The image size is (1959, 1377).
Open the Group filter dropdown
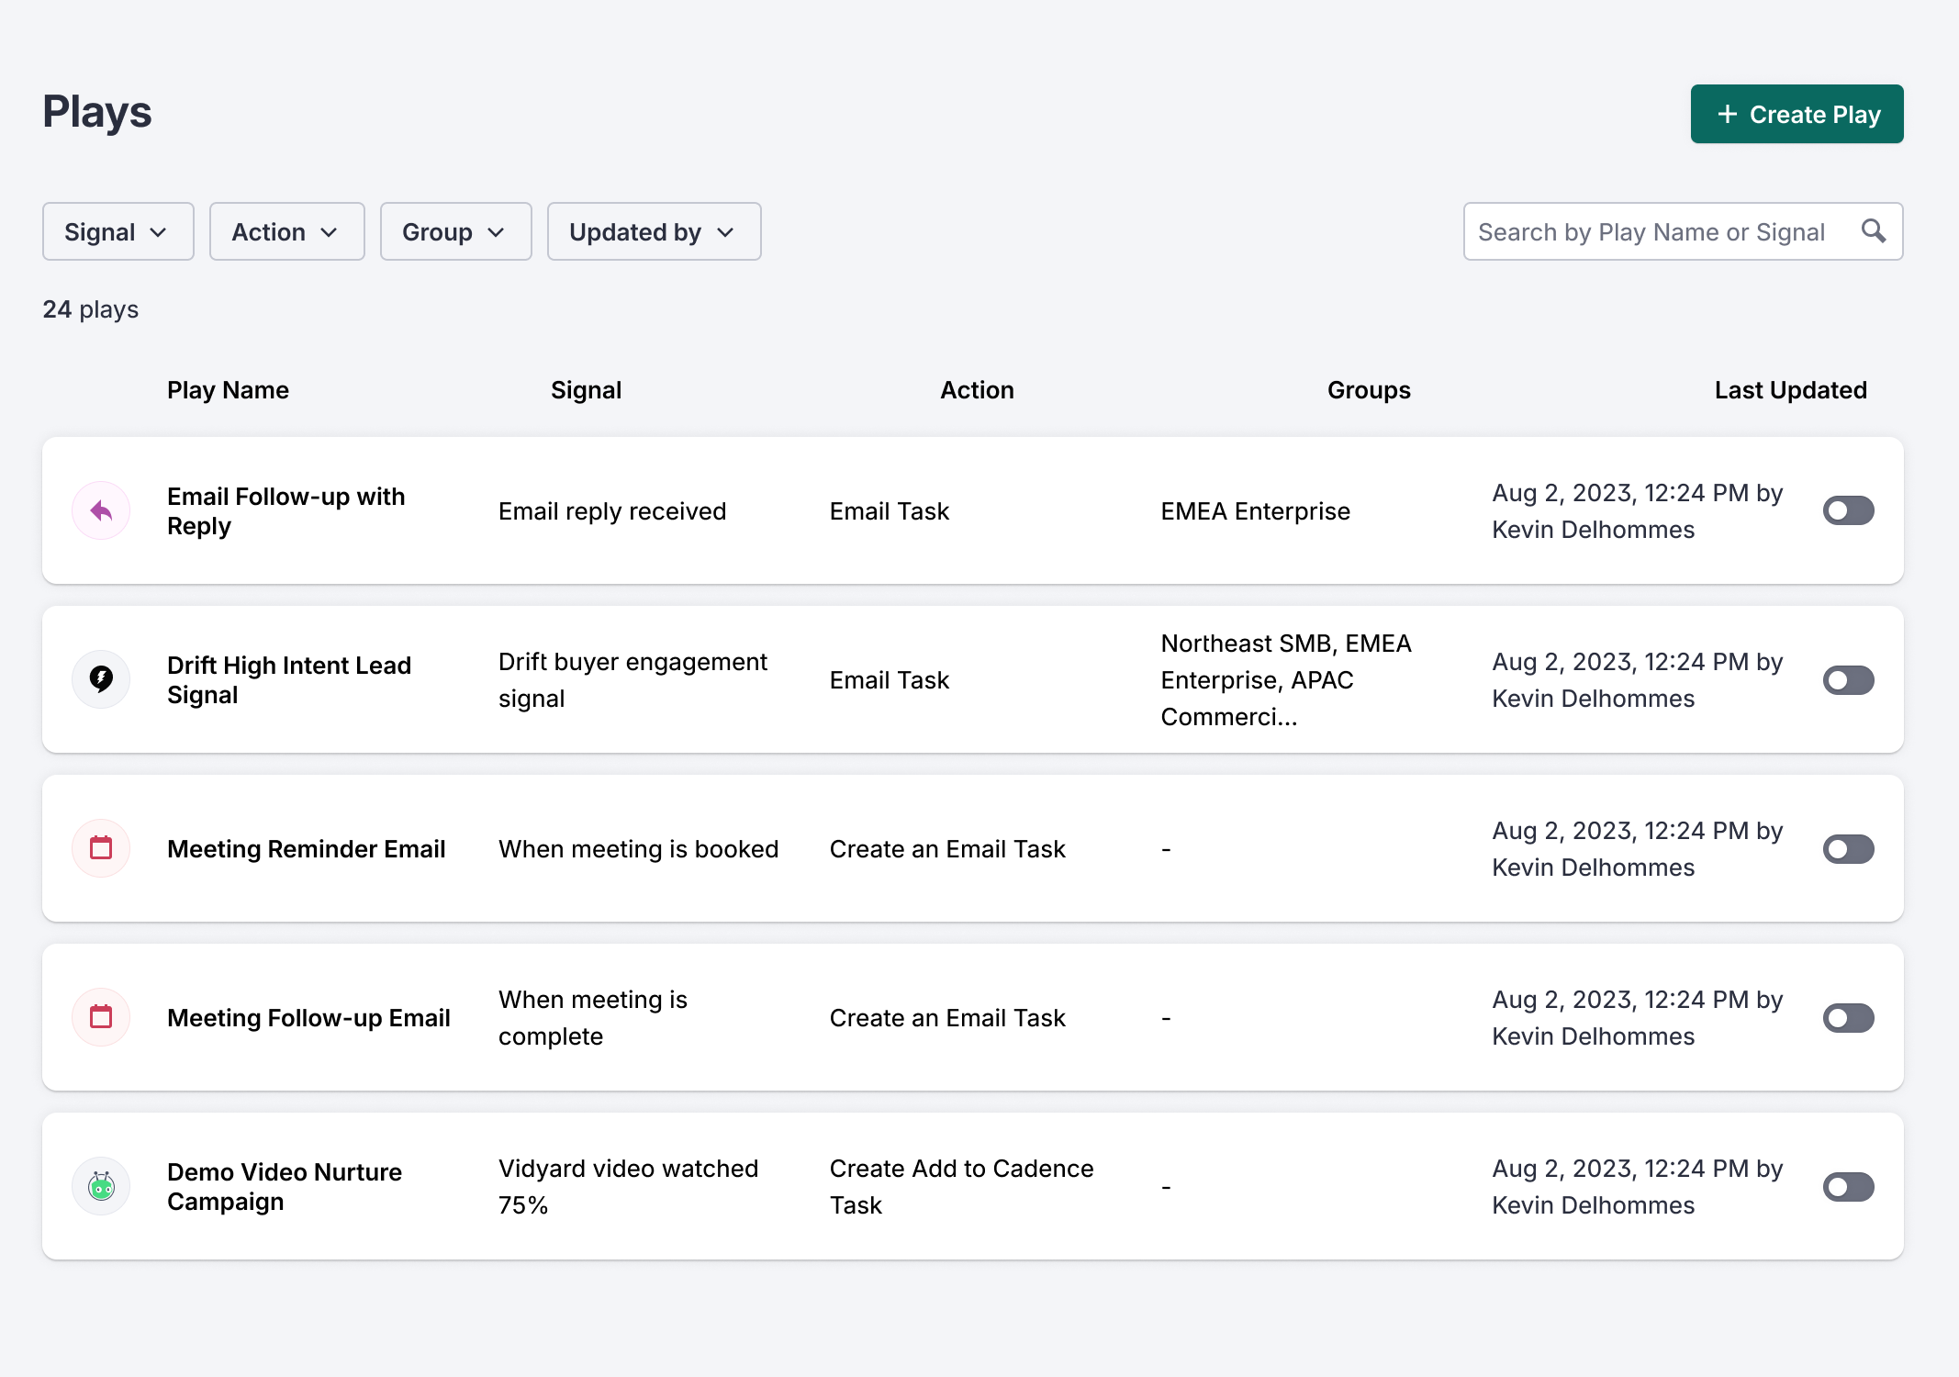click(x=456, y=231)
